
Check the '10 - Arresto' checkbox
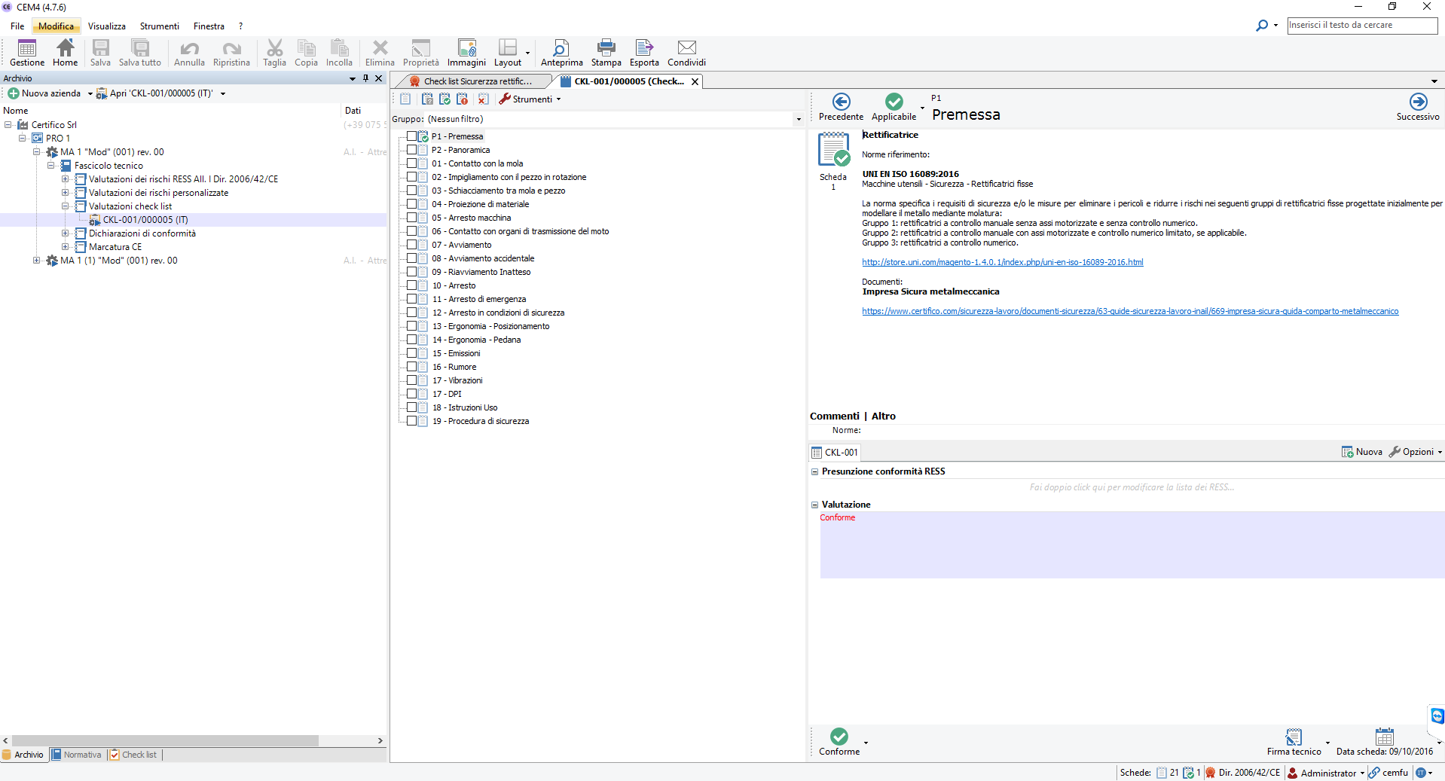tap(412, 285)
